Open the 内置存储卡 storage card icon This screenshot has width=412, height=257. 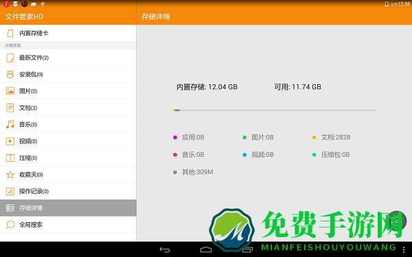point(10,34)
